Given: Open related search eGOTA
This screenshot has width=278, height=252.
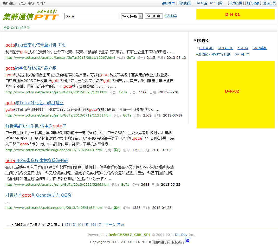Looking at the screenshot, I should [243, 48].
